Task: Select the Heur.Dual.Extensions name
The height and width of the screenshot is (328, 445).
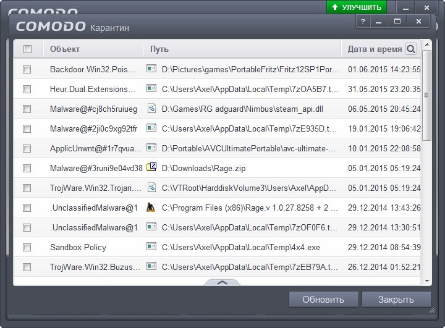Action: 93,90
